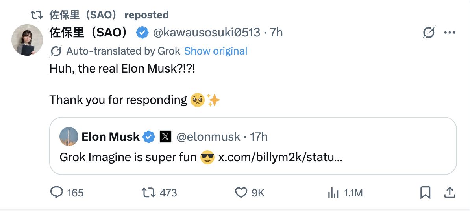Click the share upload icon
Image resolution: width=470 pixels, height=211 pixels.
[450, 192]
